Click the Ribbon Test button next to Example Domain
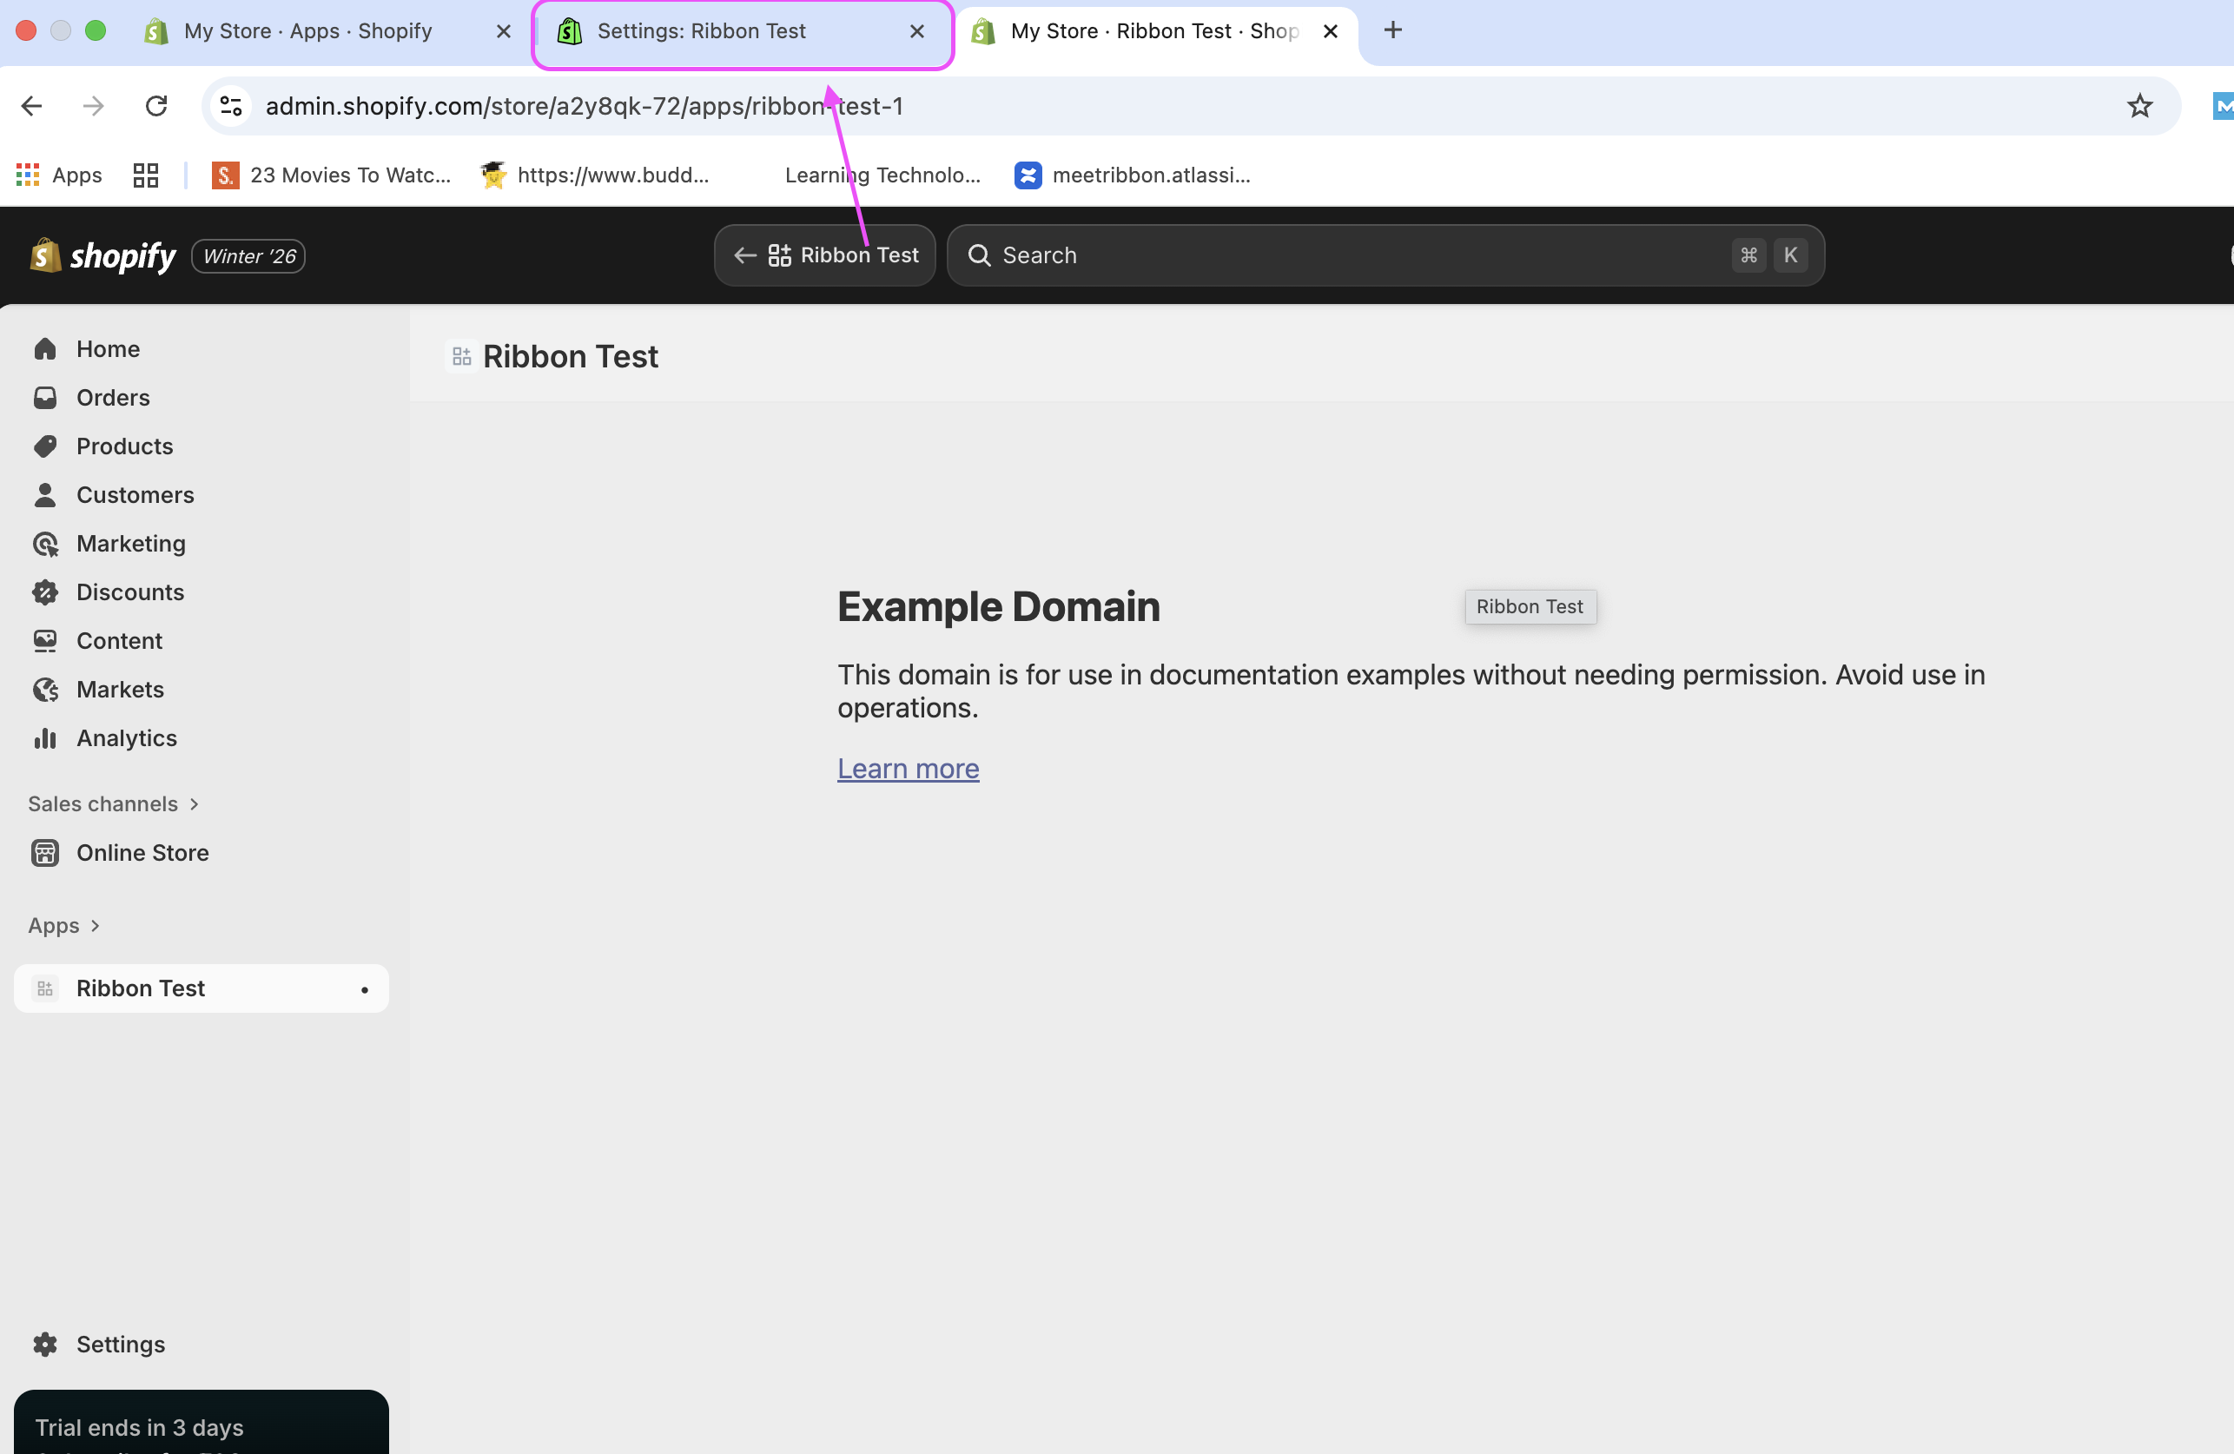This screenshot has width=2234, height=1454. pyautogui.click(x=1529, y=606)
